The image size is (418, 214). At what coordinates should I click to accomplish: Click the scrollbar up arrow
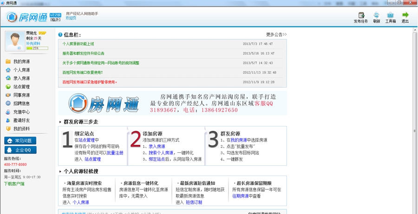(x=415, y=29)
